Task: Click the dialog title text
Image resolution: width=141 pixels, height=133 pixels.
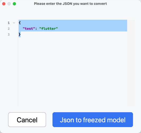Action: (x=70, y=4)
